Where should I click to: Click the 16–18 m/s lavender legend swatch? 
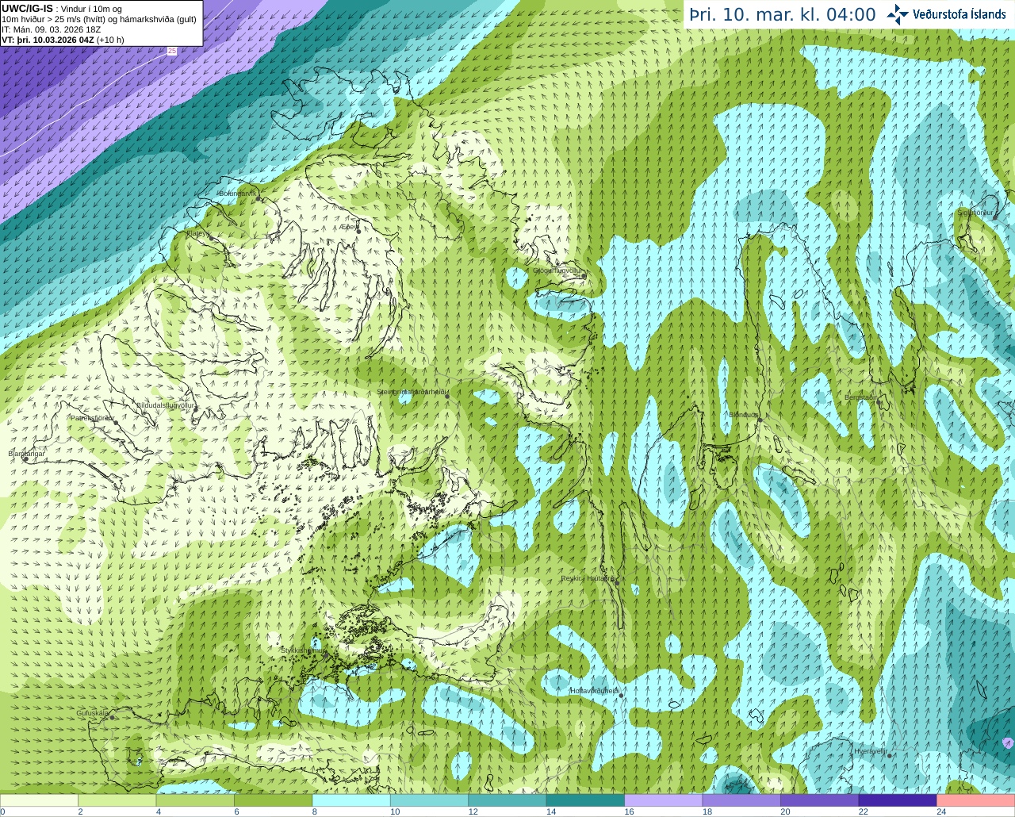664,800
